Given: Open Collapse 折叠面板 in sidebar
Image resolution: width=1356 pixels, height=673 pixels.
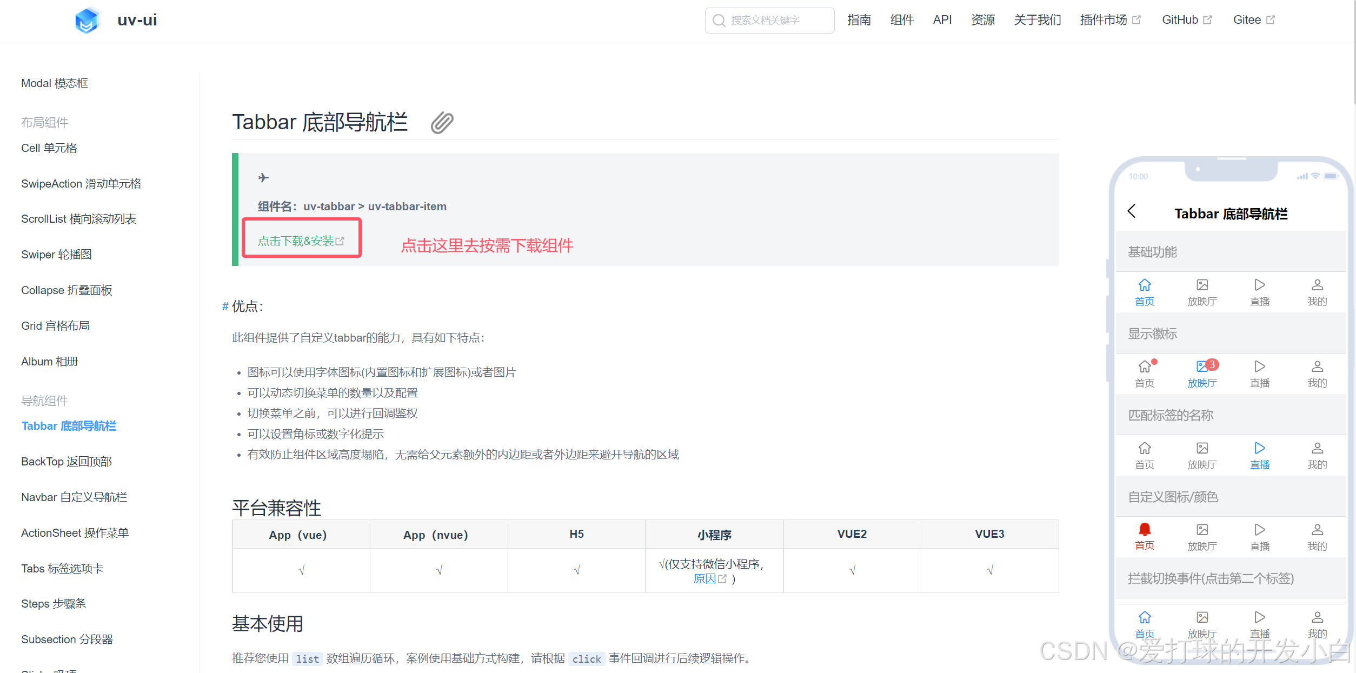Looking at the screenshot, I should pyautogui.click(x=67, y=290).
